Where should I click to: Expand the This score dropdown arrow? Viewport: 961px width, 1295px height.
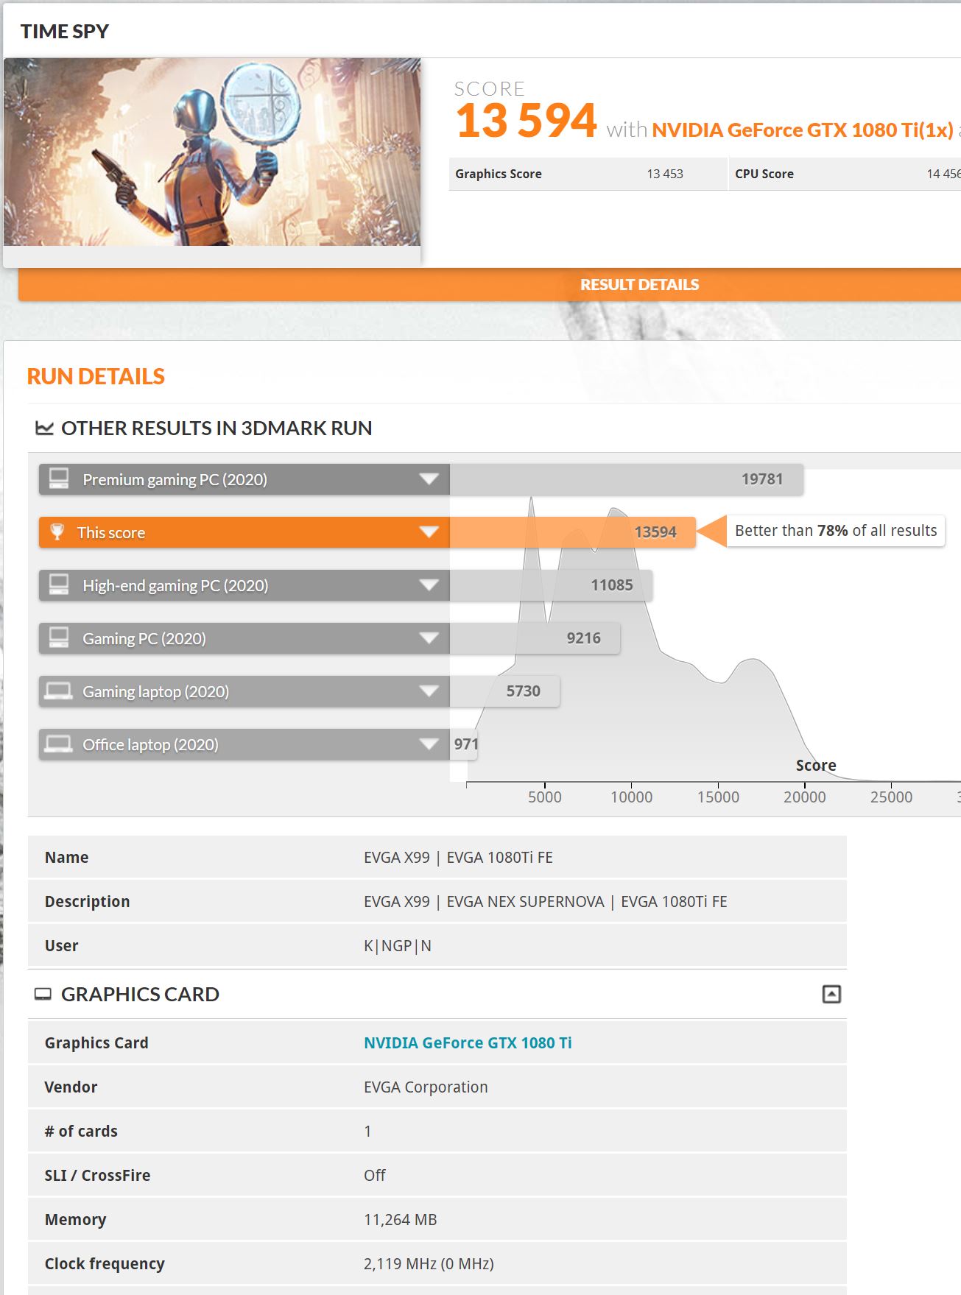click(429, 532)
